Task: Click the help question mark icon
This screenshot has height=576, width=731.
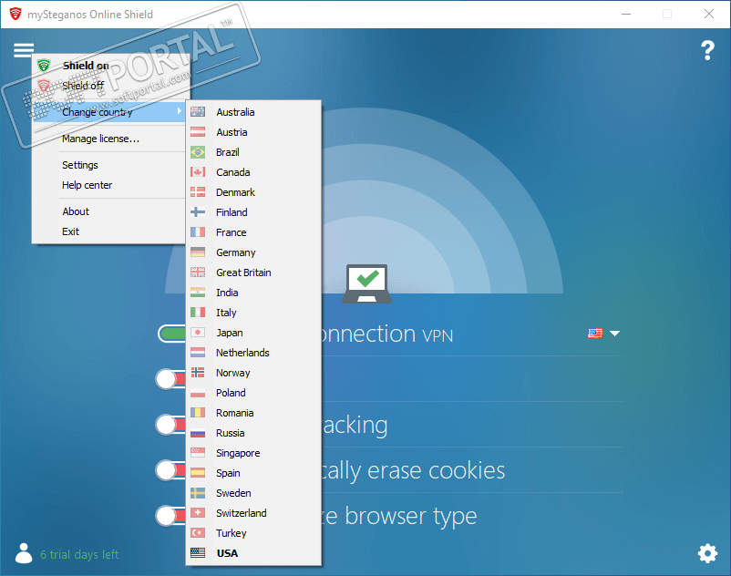Action: point(707,50)
